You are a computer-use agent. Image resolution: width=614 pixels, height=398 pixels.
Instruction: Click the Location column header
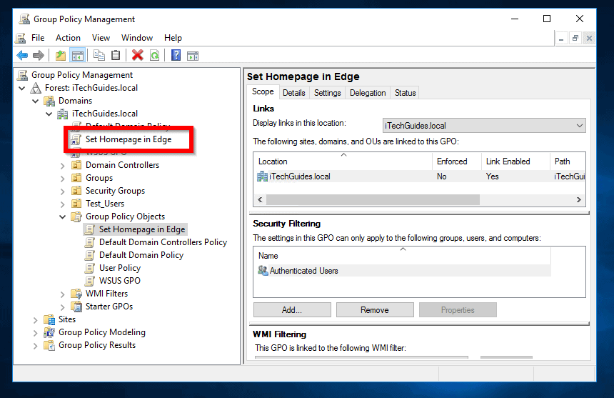click(x=343, y=161)
